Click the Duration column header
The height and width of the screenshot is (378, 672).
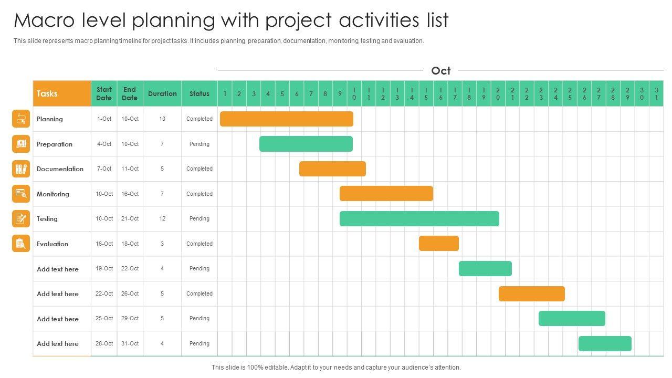162,93
